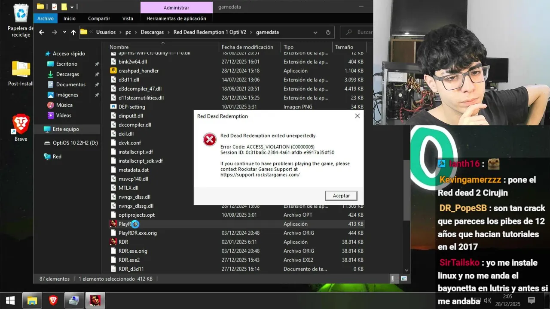Click the New folder quick access icon

pos(64,7)
